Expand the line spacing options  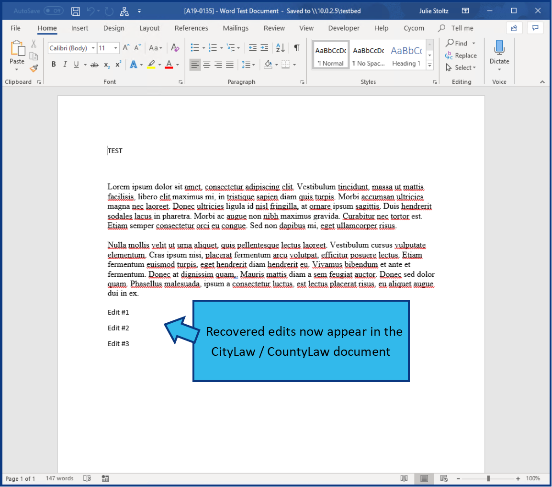tap(253, 64)
